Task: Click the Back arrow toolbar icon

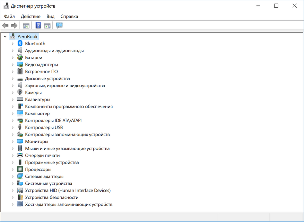Action: coord(5,26)
